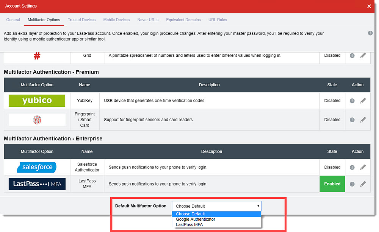The image size is (379, 232).
Task: Open the URL Rules tab
Action: (x=218, y=20)
